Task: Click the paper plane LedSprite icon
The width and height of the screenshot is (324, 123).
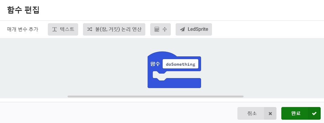Action: click(182, 30)
